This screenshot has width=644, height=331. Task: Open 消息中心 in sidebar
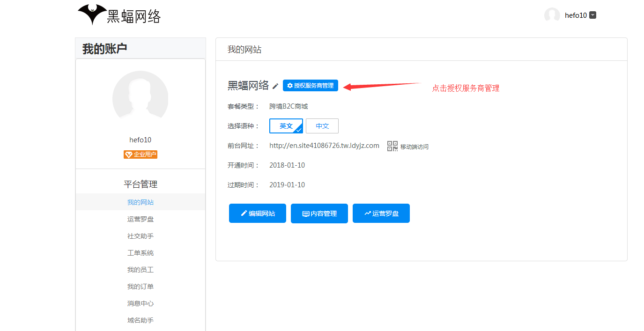click(141, 303)
